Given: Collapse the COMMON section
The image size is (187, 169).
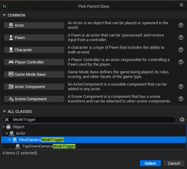Looking at the screenshot, I should 4,15.
